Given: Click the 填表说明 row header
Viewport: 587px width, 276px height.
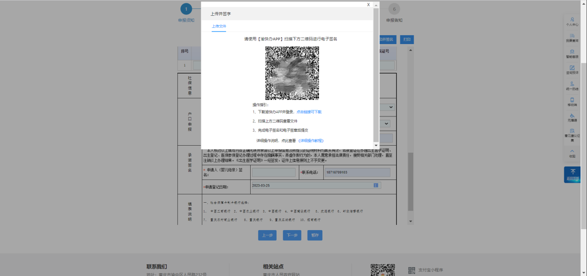Looking at the screenshot, I should (189, 211).
